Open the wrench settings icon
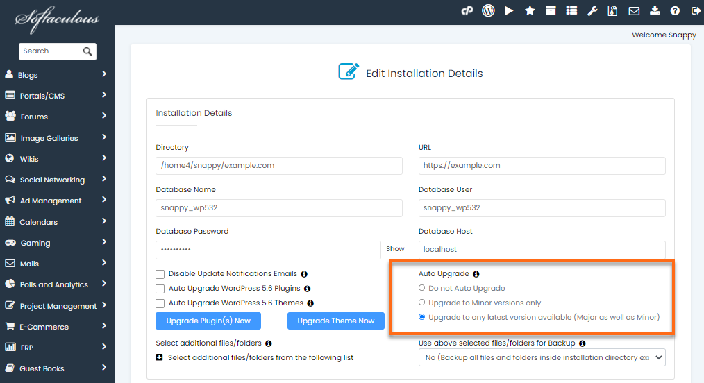 pyautogui.click(x=592, y=11)
